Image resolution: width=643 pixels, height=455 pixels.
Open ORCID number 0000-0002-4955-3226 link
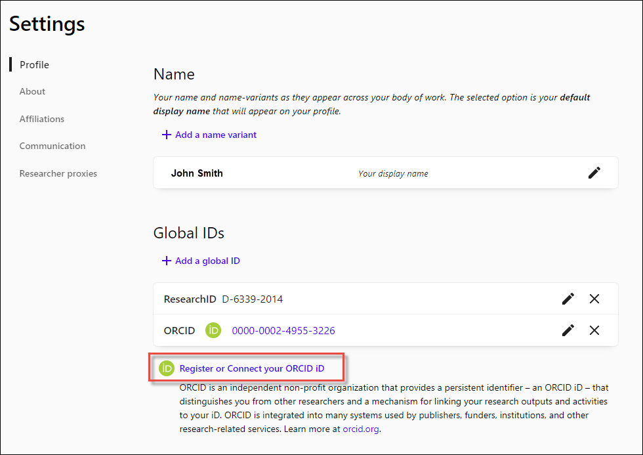click(x=283, y=330)
